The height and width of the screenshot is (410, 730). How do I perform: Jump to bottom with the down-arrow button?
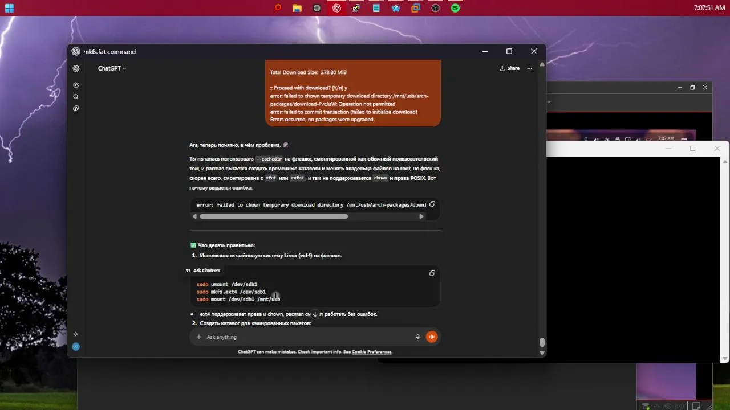pyautogui.click(x=315, y=314)
